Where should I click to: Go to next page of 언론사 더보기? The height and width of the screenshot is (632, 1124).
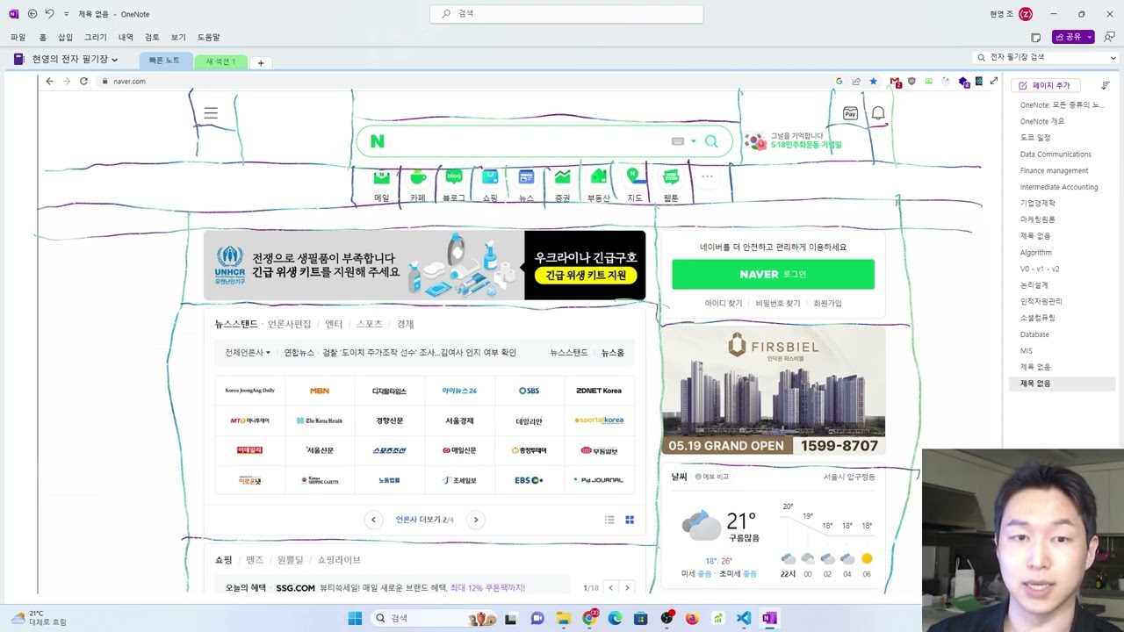(476, 520)
